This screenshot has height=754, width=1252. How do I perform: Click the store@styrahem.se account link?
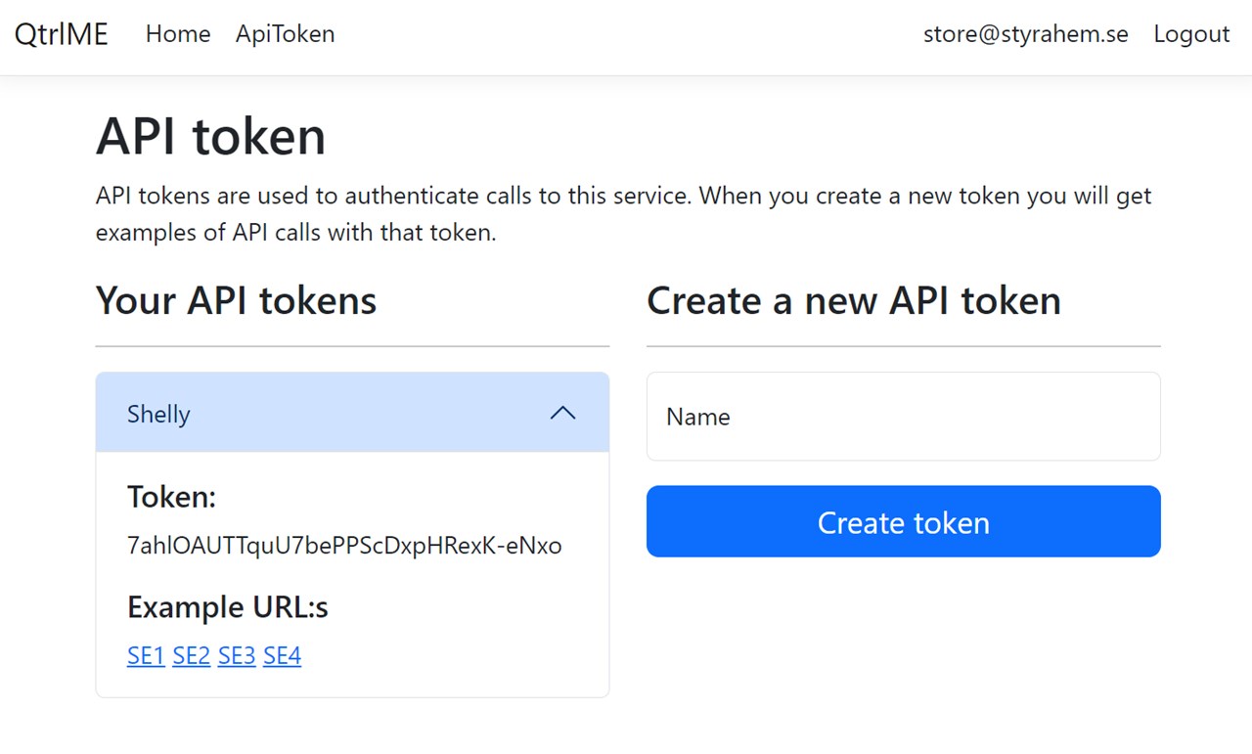click(1025, 34)
